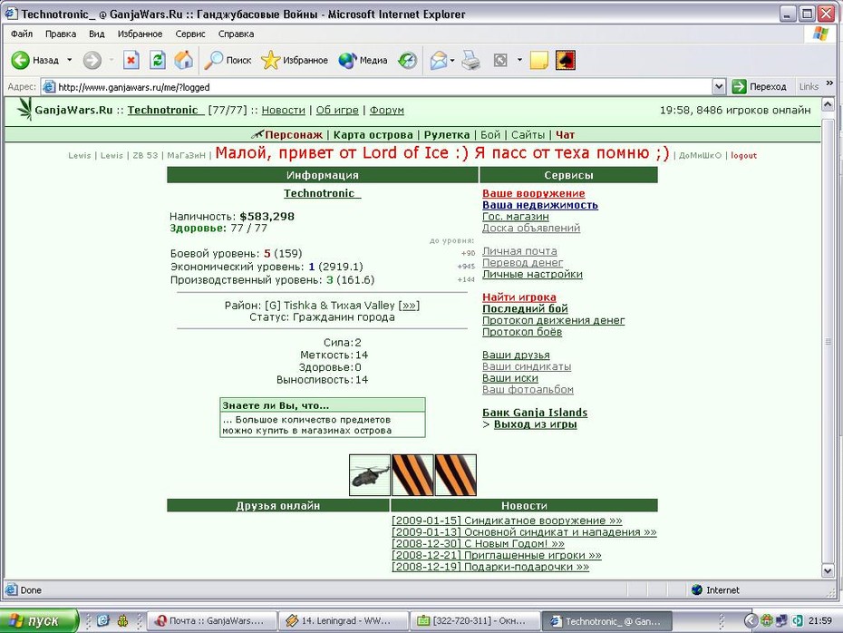Screen dimensions: 843x633
Task: View Последний бой link
Action: (x=525, y=308)
